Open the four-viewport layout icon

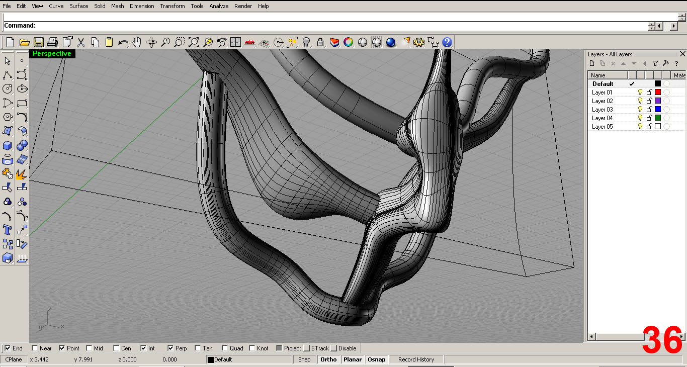click(x=235, y=42)
